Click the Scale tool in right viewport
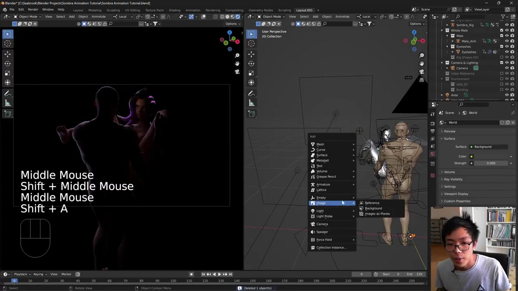This screenshot has height=291, width=518. point(251,73)
